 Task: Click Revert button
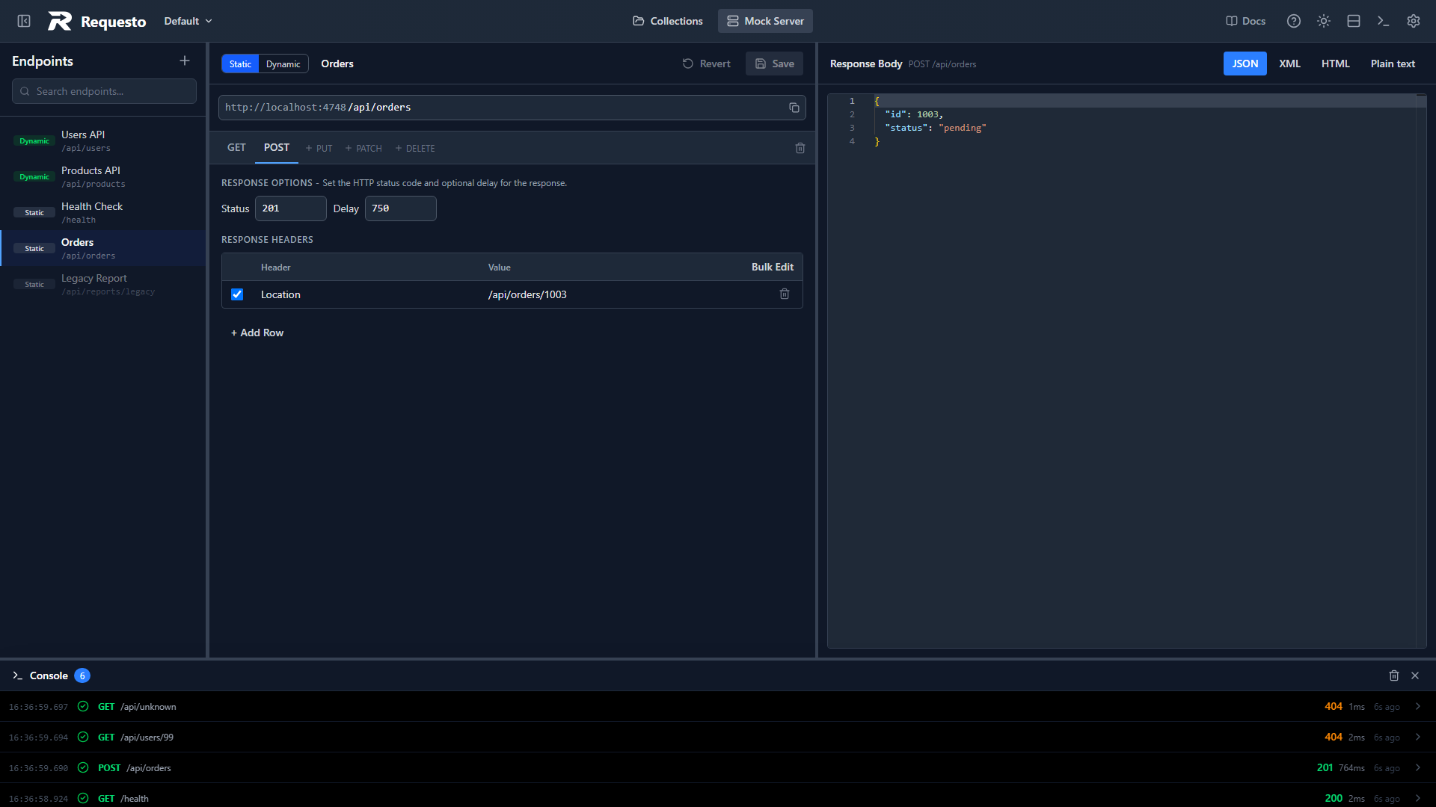pyautogui.click(x=706, y=64)
